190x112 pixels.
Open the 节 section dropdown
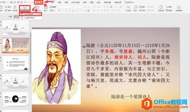pyautogui.click(x=53, y=11)
